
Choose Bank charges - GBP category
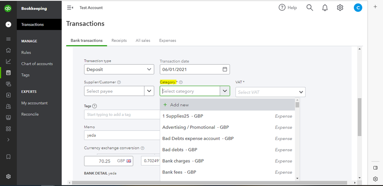point(227,161)
